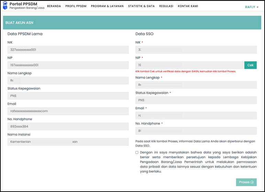Click the old data Email field
The image size is (265, 192).
[x=68, y=111]
